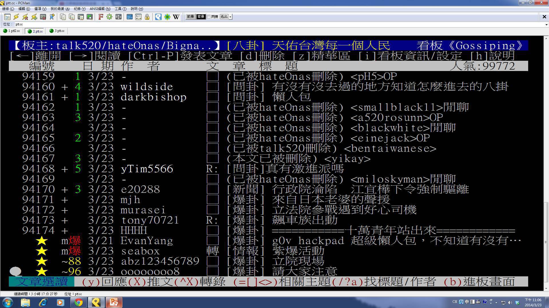Open preferences with the green gear icon
The image size is (549, 308).
[109, 17]
